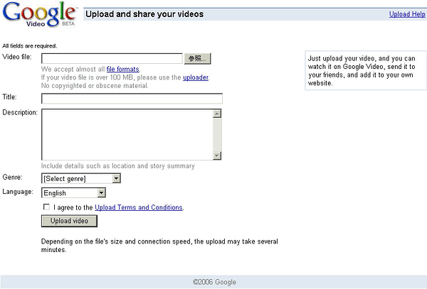
Task: Click the Title input field
Action: coord(132,98)
